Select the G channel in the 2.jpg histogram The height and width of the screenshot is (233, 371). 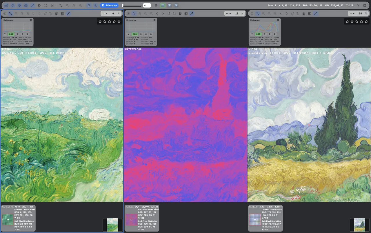[270, 34]
